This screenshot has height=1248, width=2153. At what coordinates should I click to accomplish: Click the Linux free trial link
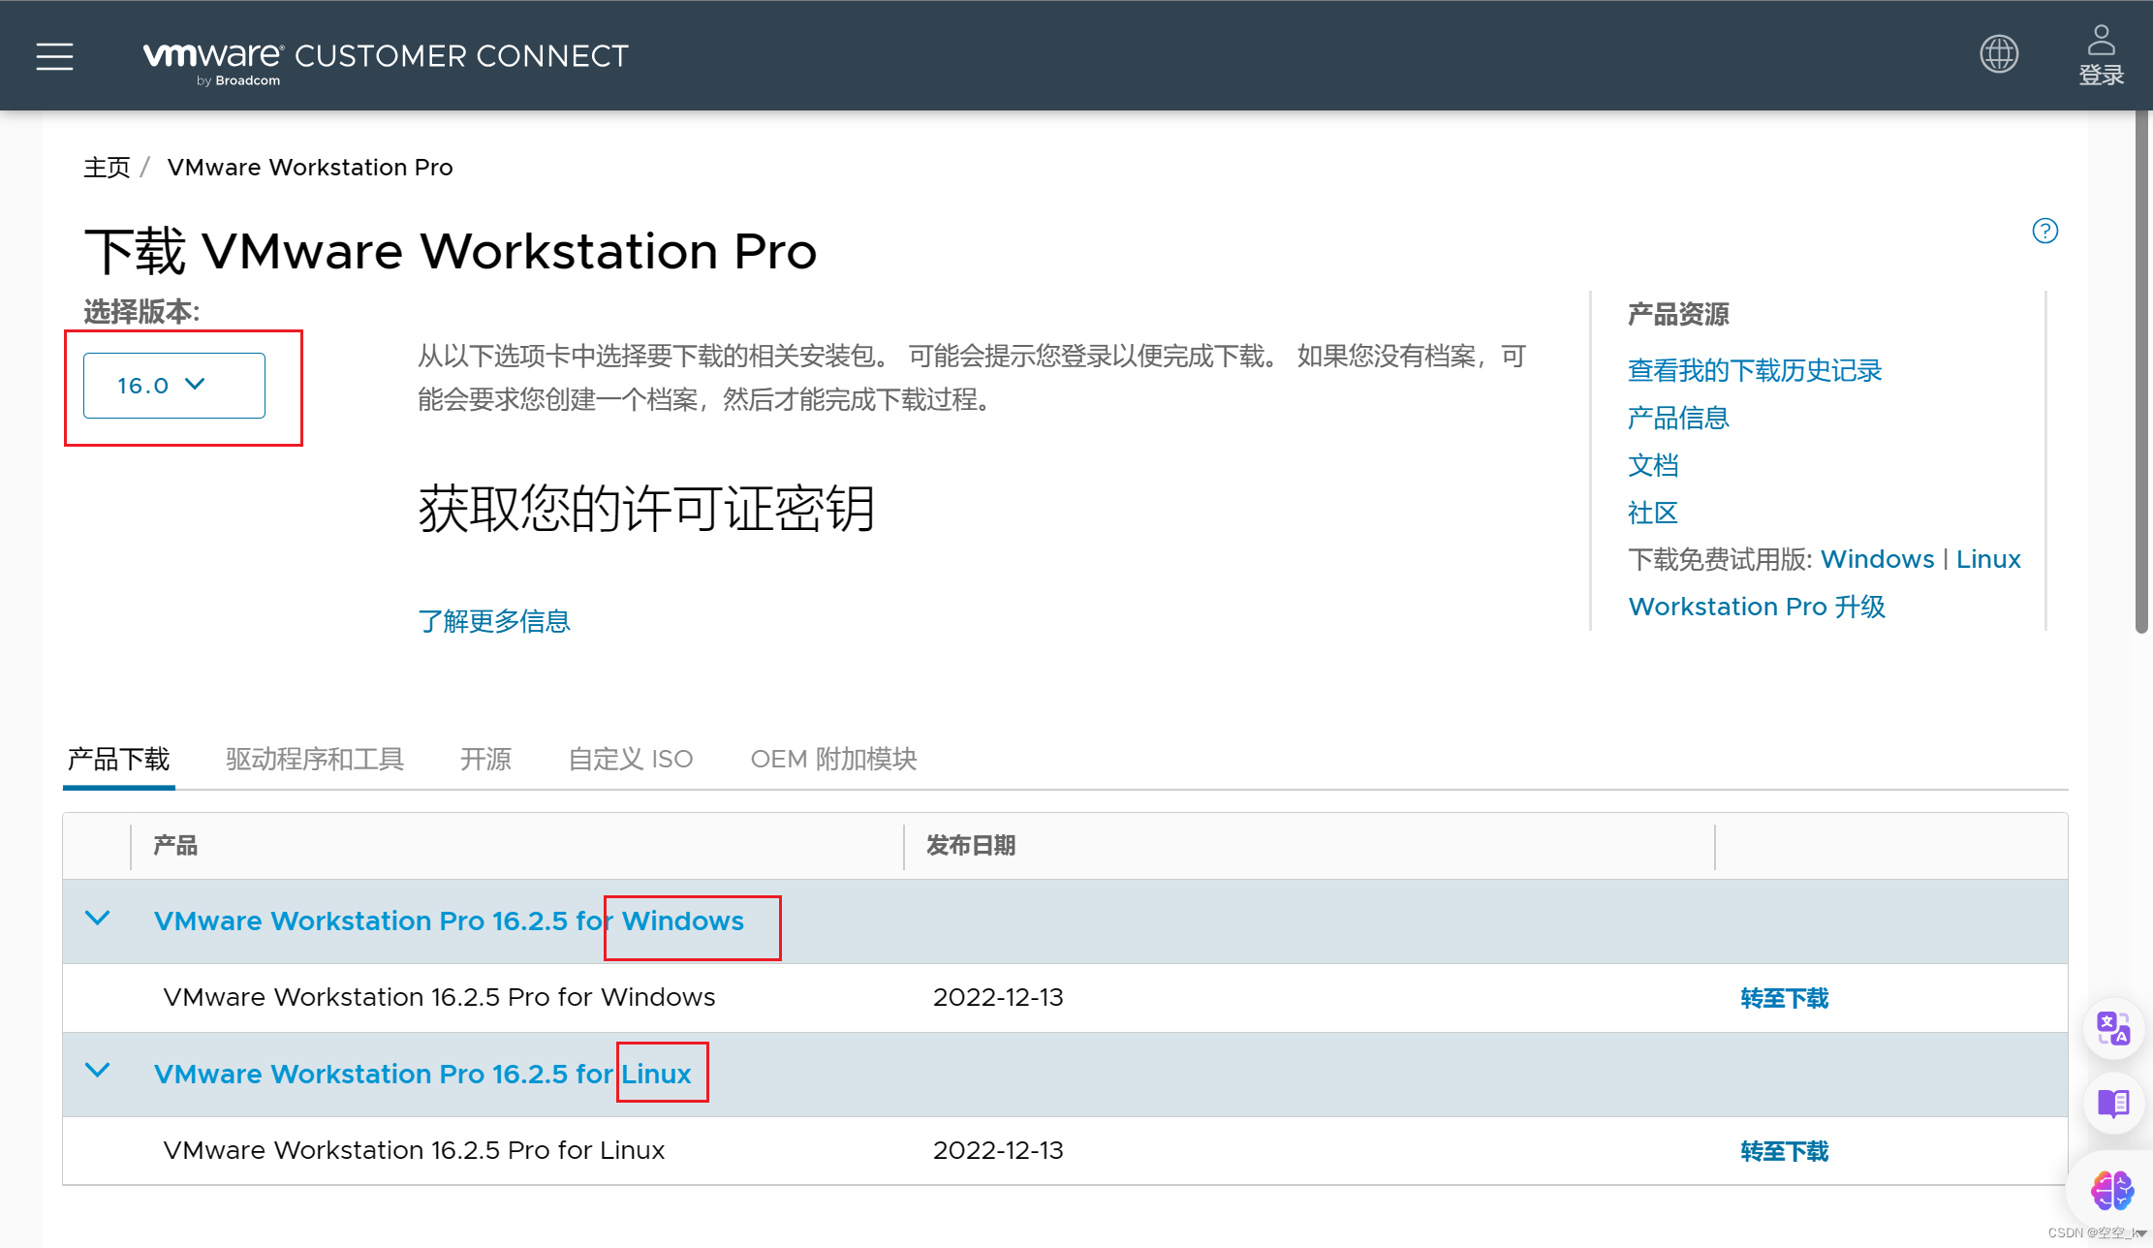1988,559
